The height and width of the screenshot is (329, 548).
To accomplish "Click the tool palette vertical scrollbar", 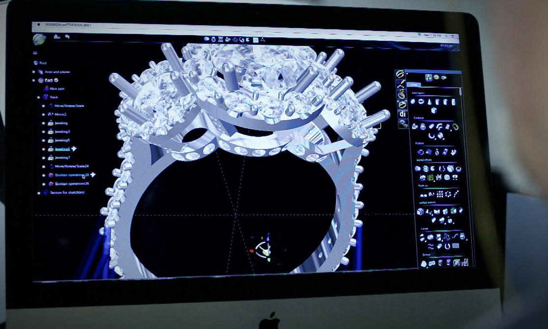I will pos(460,92).
